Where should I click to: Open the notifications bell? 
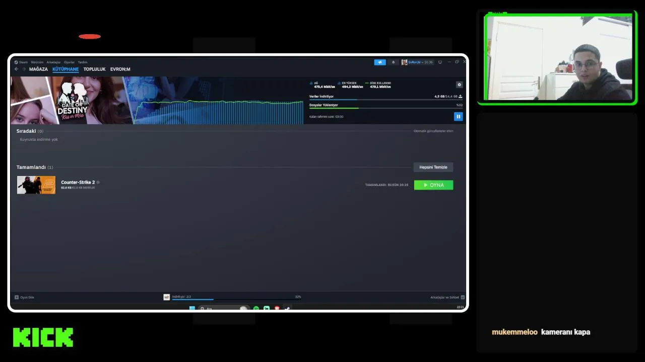394,62
